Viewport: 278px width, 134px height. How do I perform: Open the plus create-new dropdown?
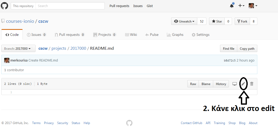tap(241, 6)
